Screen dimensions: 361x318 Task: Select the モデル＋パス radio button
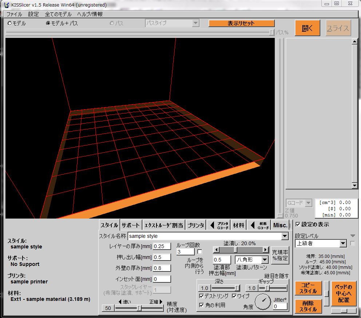[48, 23]
